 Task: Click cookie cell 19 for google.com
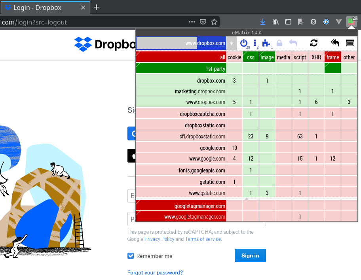[234, 148]
